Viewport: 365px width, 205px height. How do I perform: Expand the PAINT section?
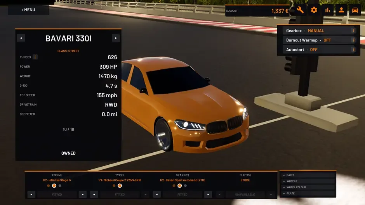308,175
